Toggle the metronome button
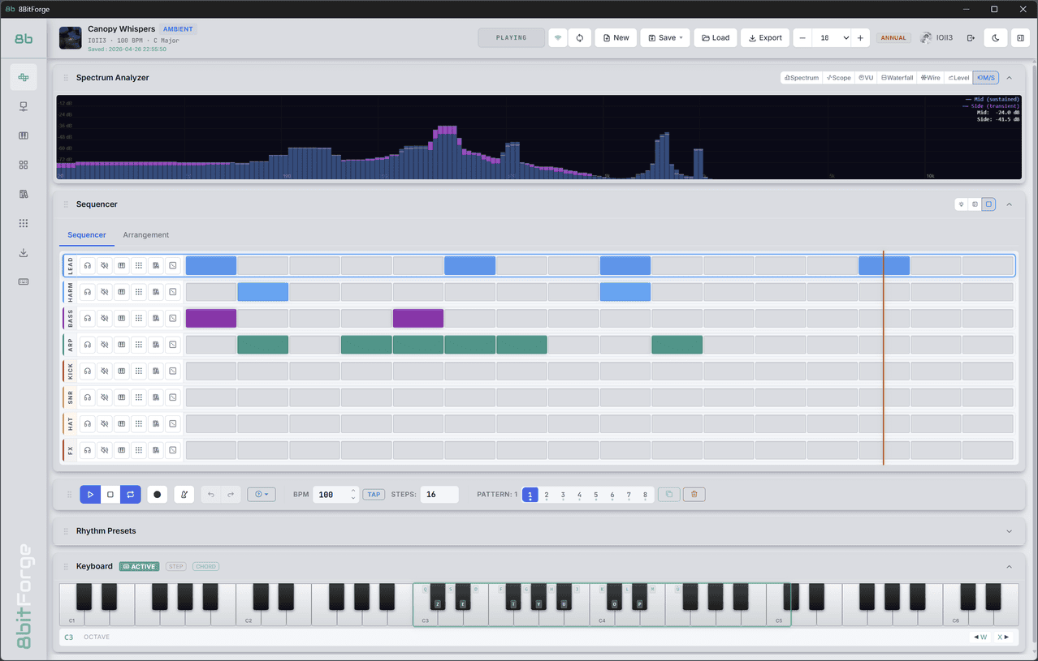This screenshot has height=661, width=1038. 184,494
